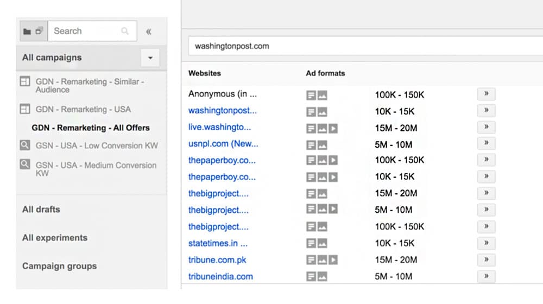Click the magnifier icon in Search field
This screenshot has width=543, height=304.
[125, 31]
